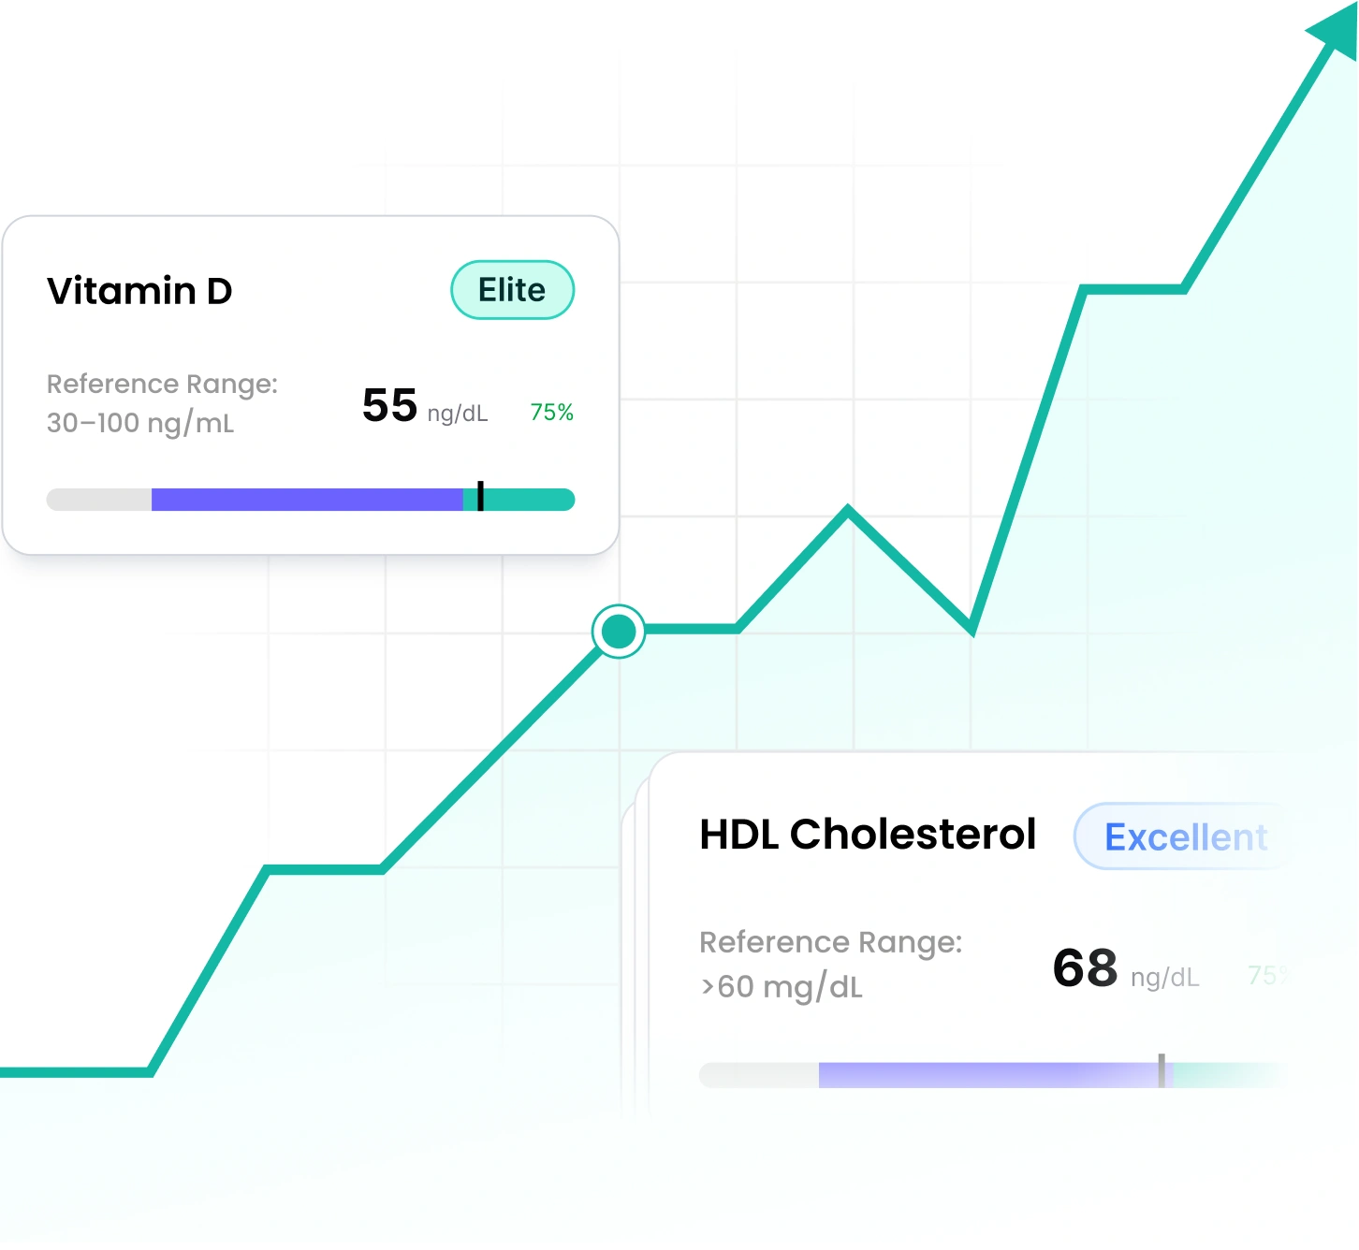Click the HDL Cholesterol value 68
Screen dimensions: 1359x1250
(x=1085, y=968)
